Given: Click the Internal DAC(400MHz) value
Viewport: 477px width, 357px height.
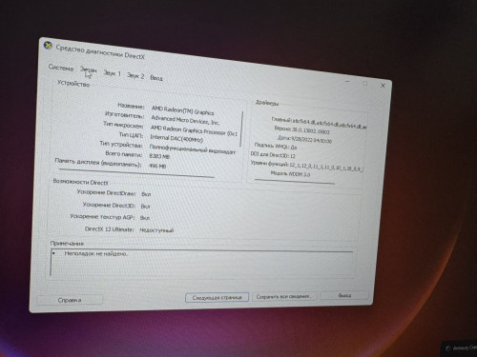Looking at the screenshot, I should pos(176,138).
